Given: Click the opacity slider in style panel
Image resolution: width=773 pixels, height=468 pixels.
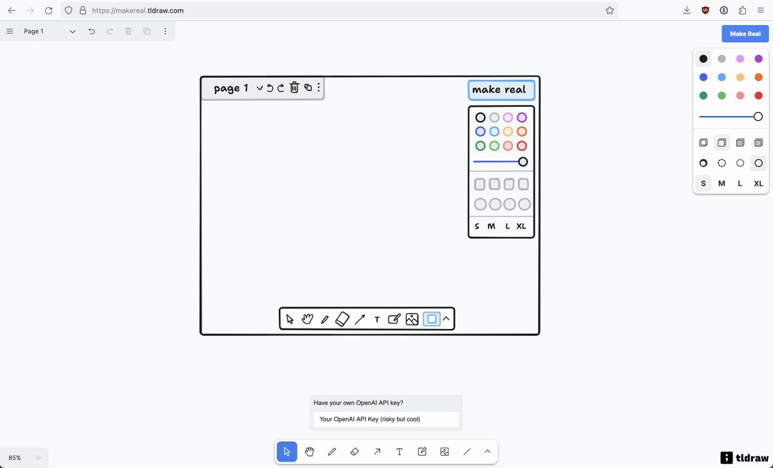Looking at the screenshot, I should pos(730,117).
